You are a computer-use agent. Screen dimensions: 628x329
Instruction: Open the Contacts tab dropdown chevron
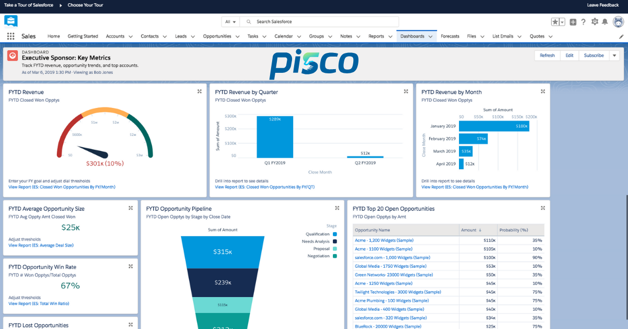point(164,37)
